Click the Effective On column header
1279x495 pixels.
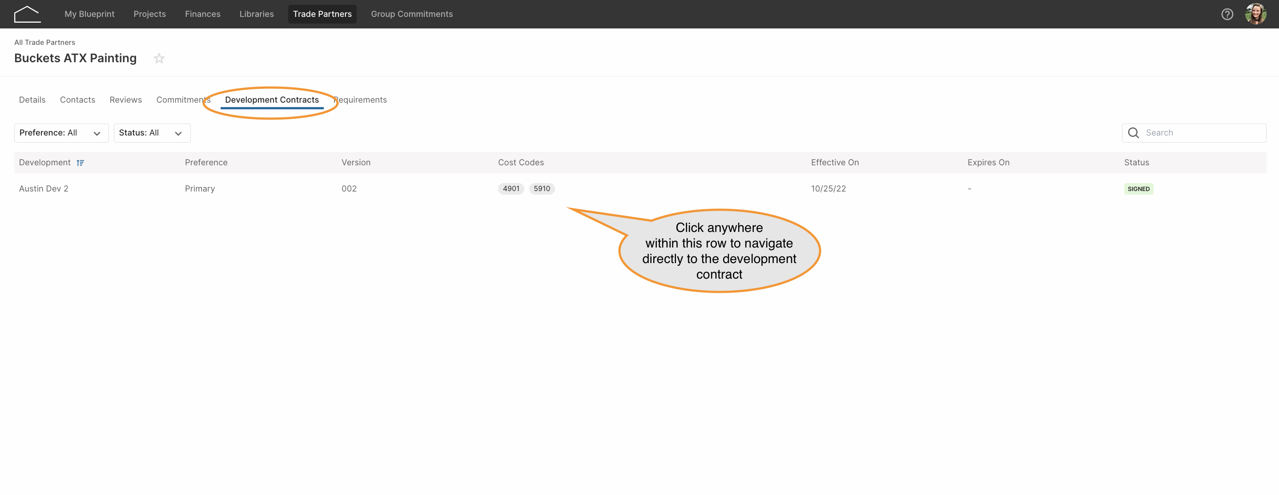tap(835, 163)
